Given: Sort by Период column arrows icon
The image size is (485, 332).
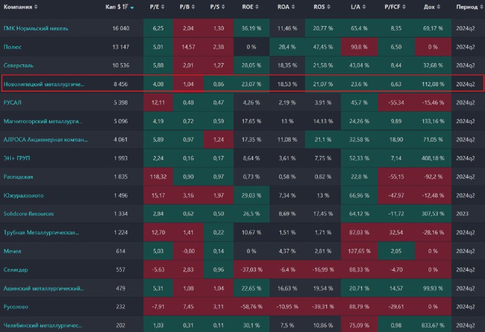Looking at the screenshot, I should coord(481,7).
